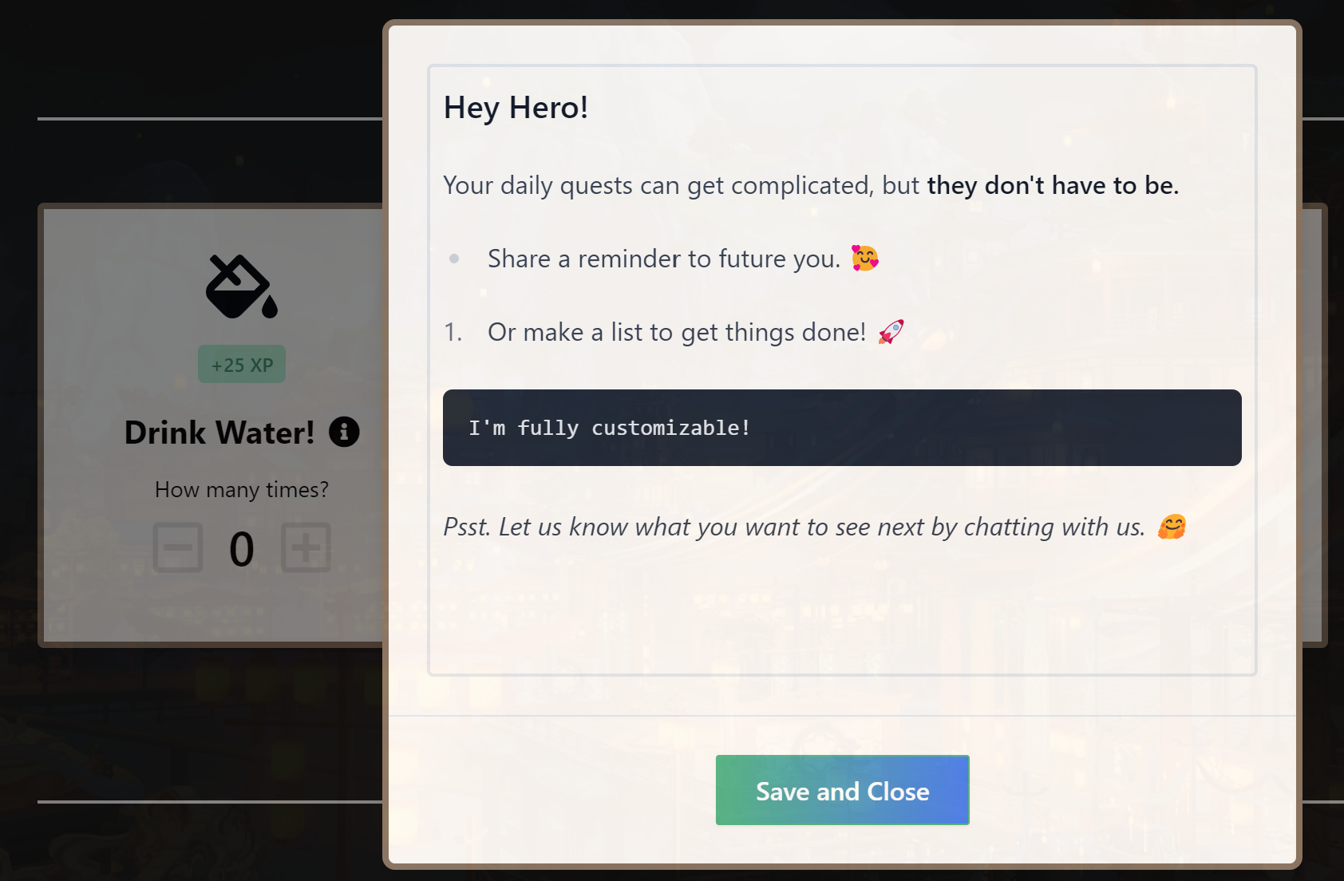Image resolution: width=1344 pixels, height=881 pixels.
Task: Place cursor in "Or make a list" item
Action: pos(677,332)
